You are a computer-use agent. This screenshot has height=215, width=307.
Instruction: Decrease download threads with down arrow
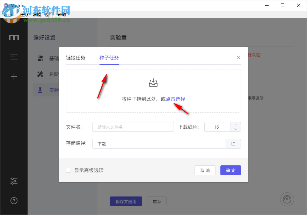pyautogui.click(x=236, y=129)
